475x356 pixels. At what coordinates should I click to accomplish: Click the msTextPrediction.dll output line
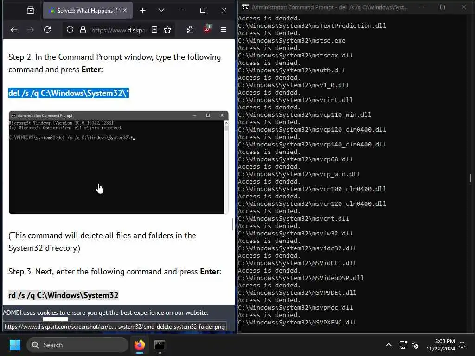(312, 26)
